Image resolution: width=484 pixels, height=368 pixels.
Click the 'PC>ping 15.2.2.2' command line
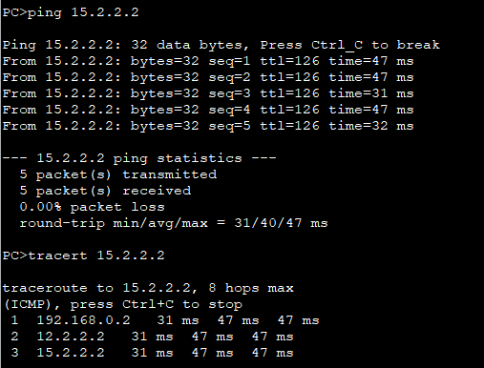(x=71, y=12)
